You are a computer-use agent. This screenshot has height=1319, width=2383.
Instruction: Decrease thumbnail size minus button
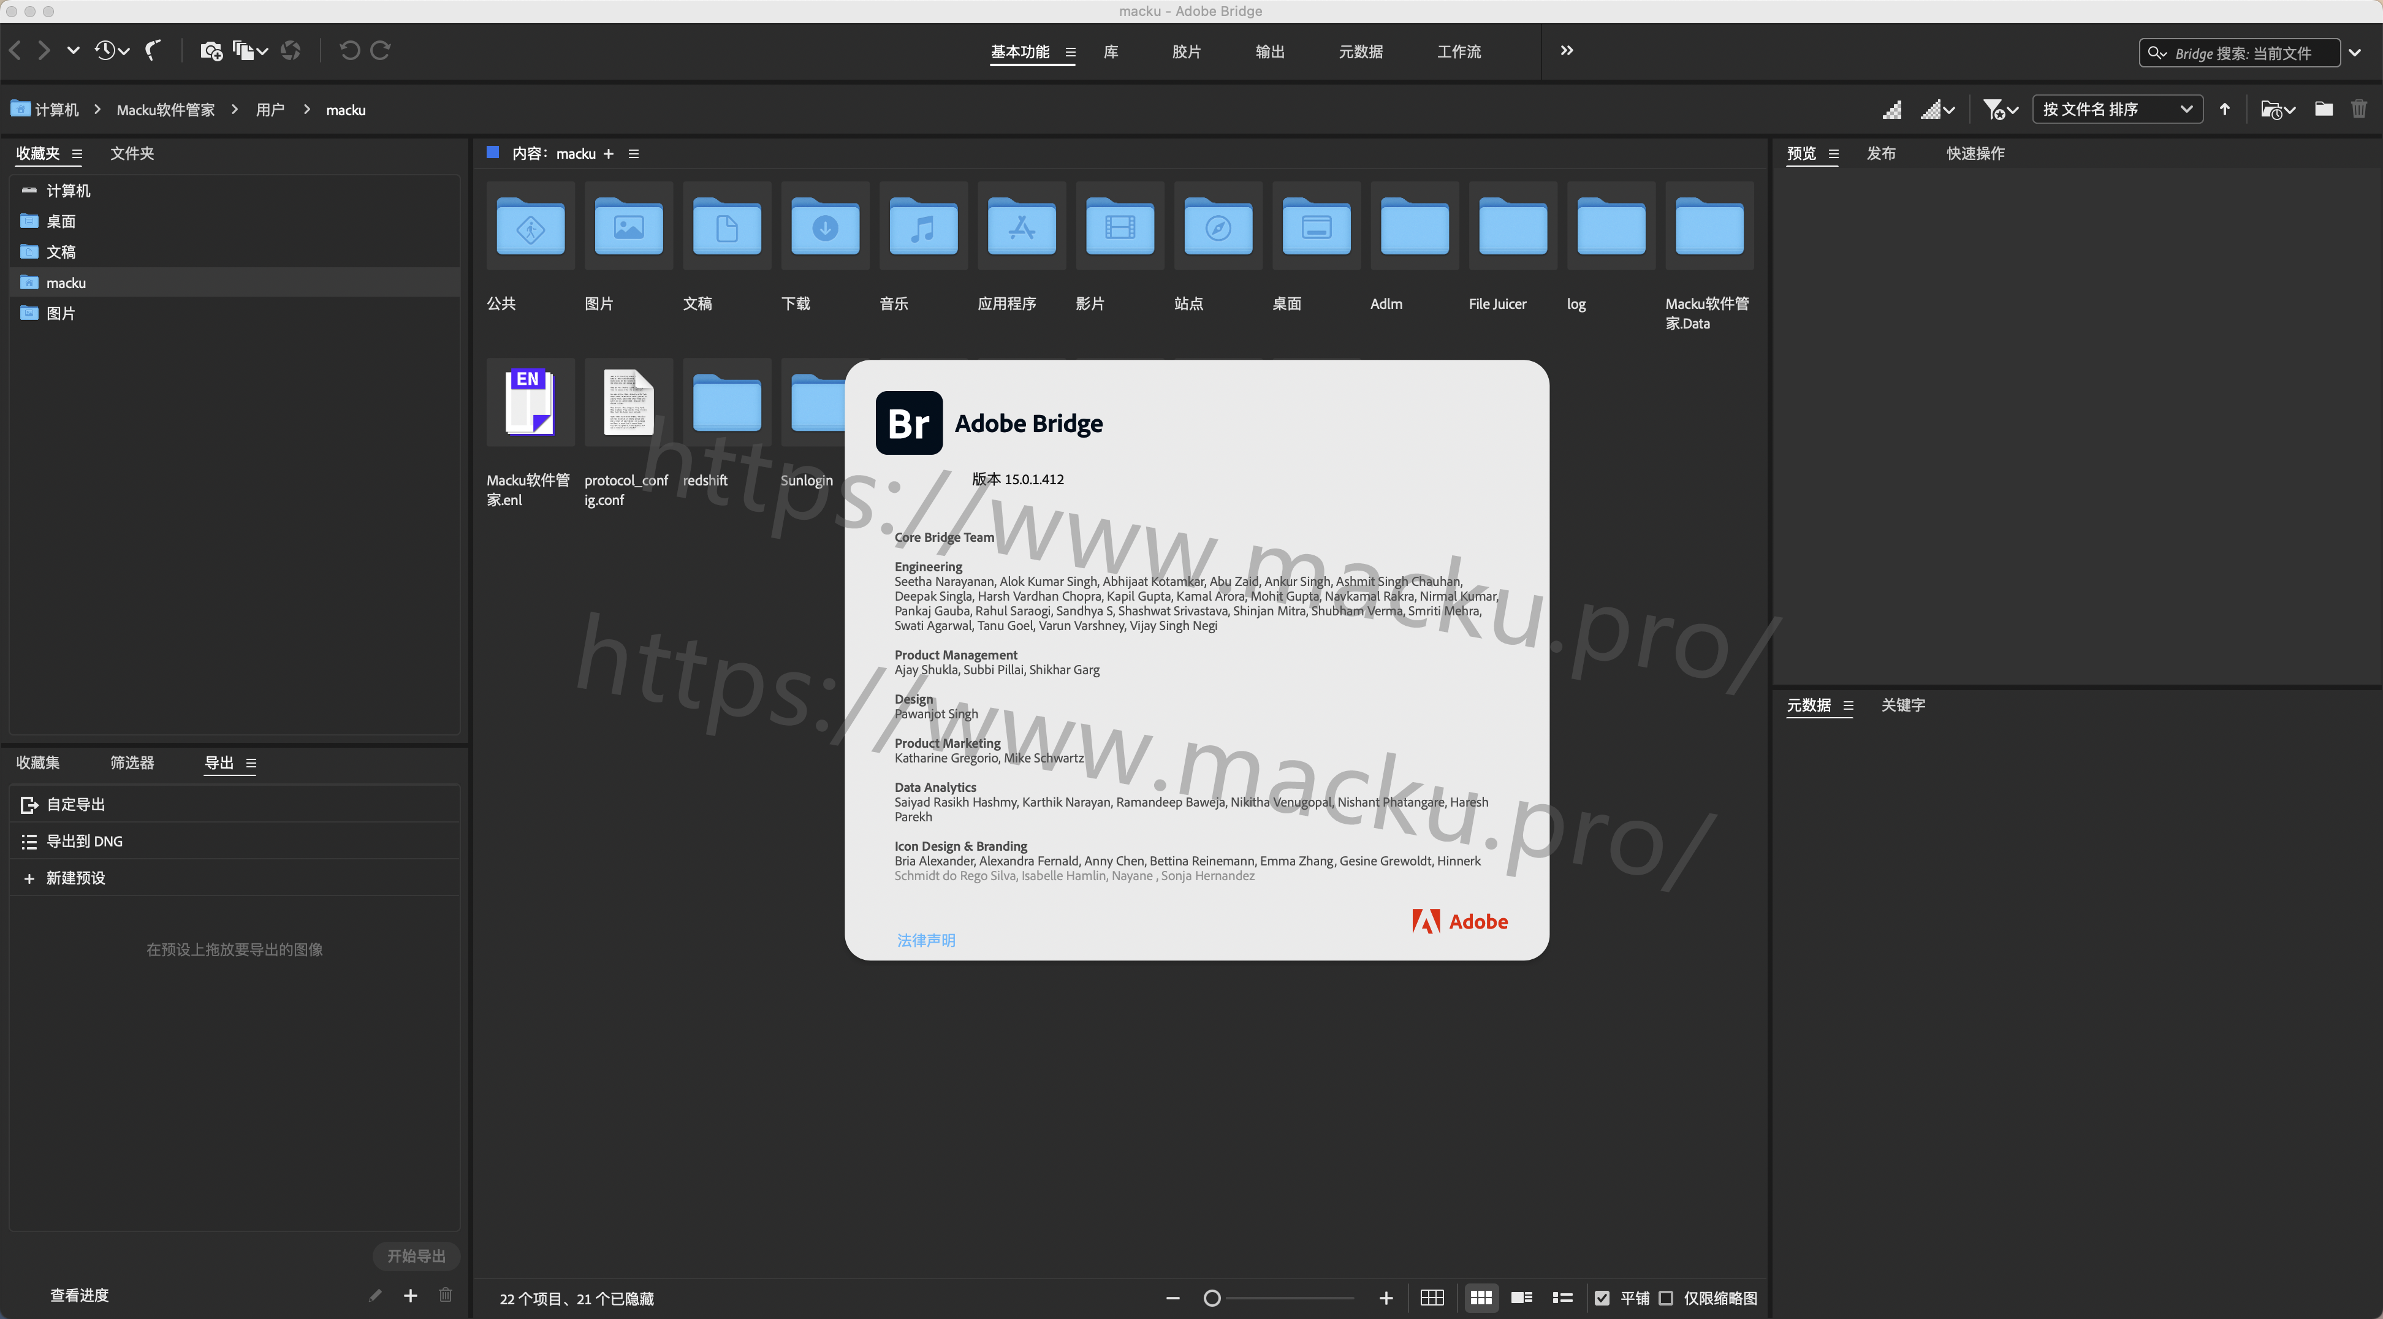pyautogui.click(x=1173, y=1299)
